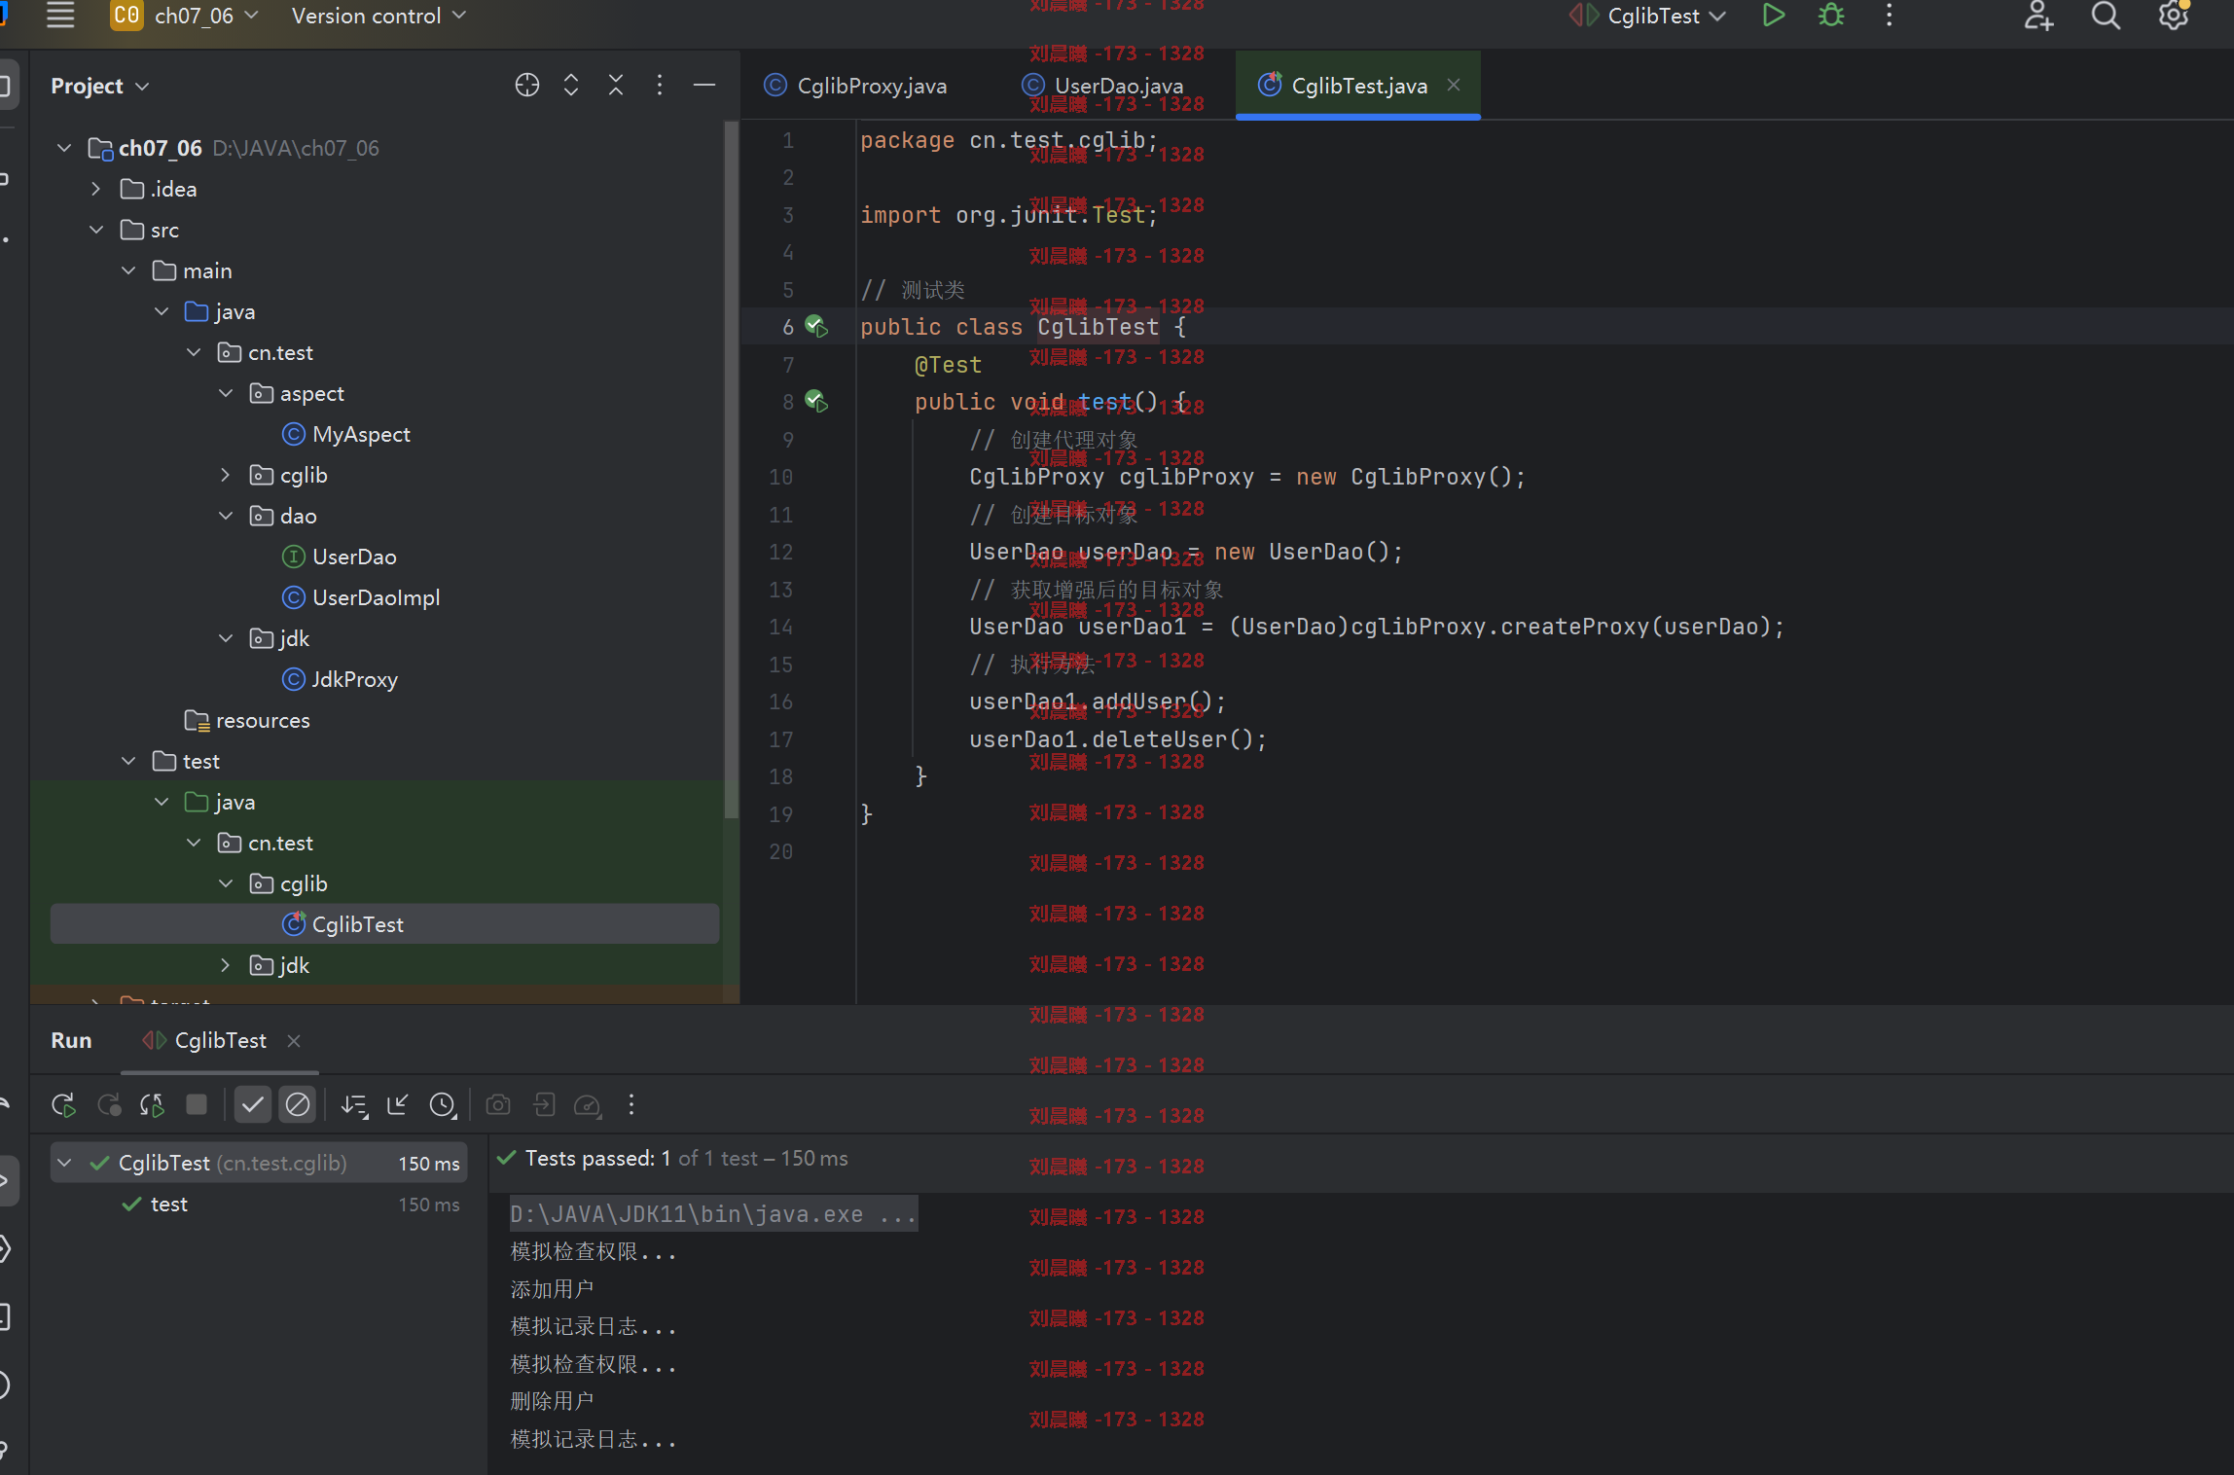Switch to CglibProxy.java tab
Viewport: 2234px width, 1475px height.
coord(855,86)
